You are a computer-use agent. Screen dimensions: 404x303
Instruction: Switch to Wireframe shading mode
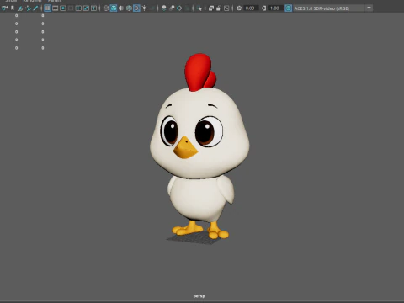point(106,8)
